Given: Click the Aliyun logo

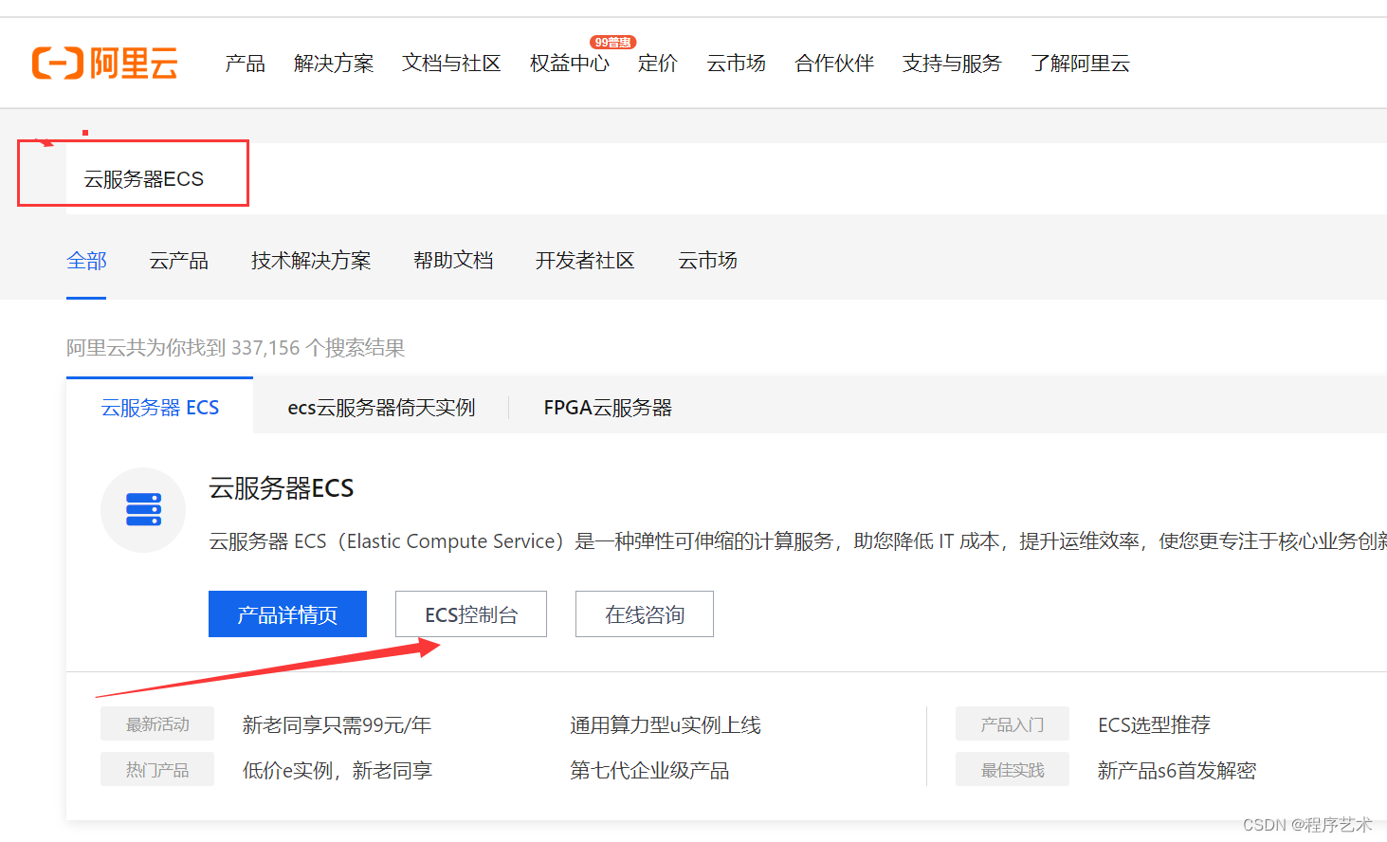Looking at the screenshot, I should click(105, 64).
